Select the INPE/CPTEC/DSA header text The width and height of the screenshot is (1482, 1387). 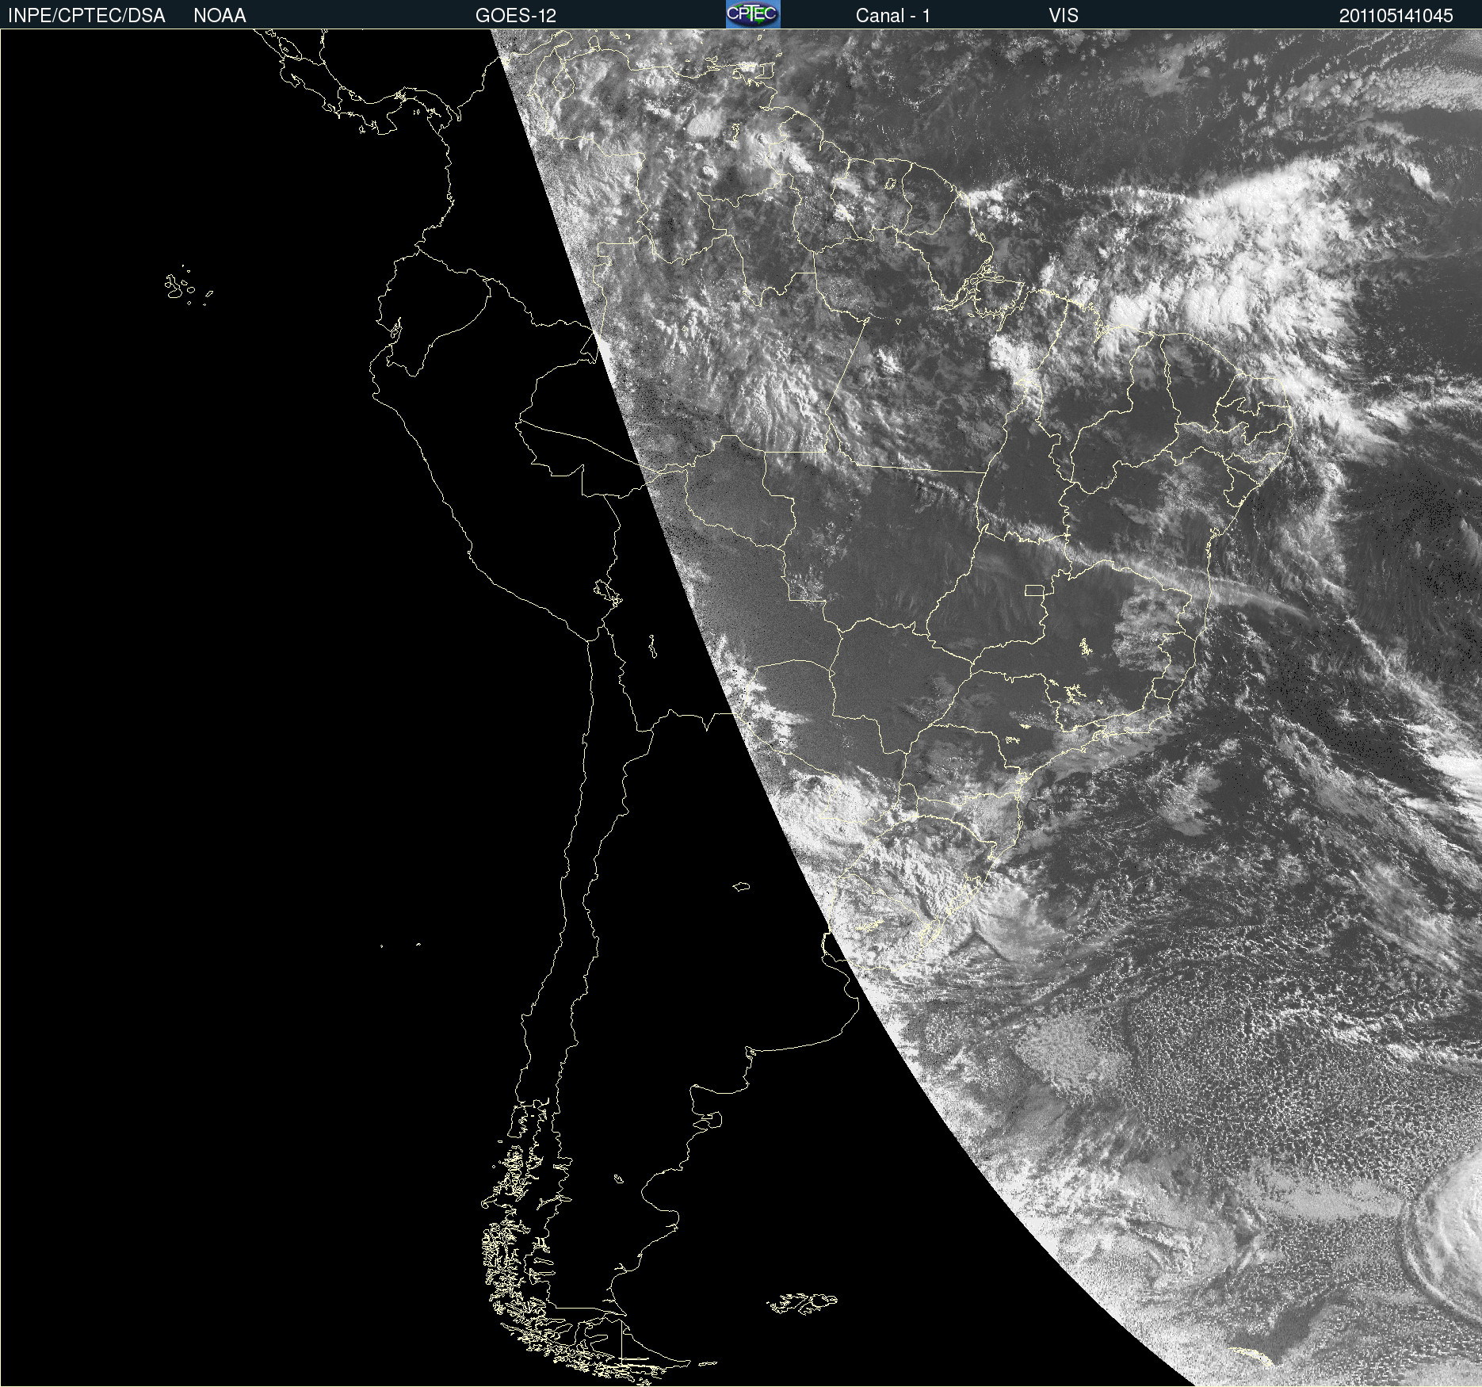coord(86,16)
